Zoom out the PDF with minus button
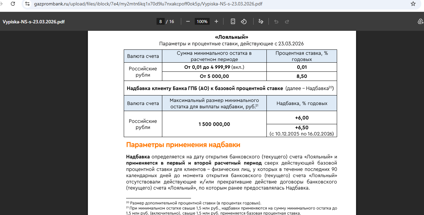Viewport: 424px width, 215px height. tap(188, 21)
